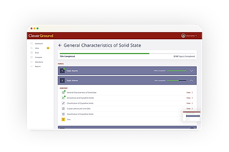The height and width of the screenshot is (152, 229).
Task: Click the user avatar picture
Action: click(x=183, y=36)
